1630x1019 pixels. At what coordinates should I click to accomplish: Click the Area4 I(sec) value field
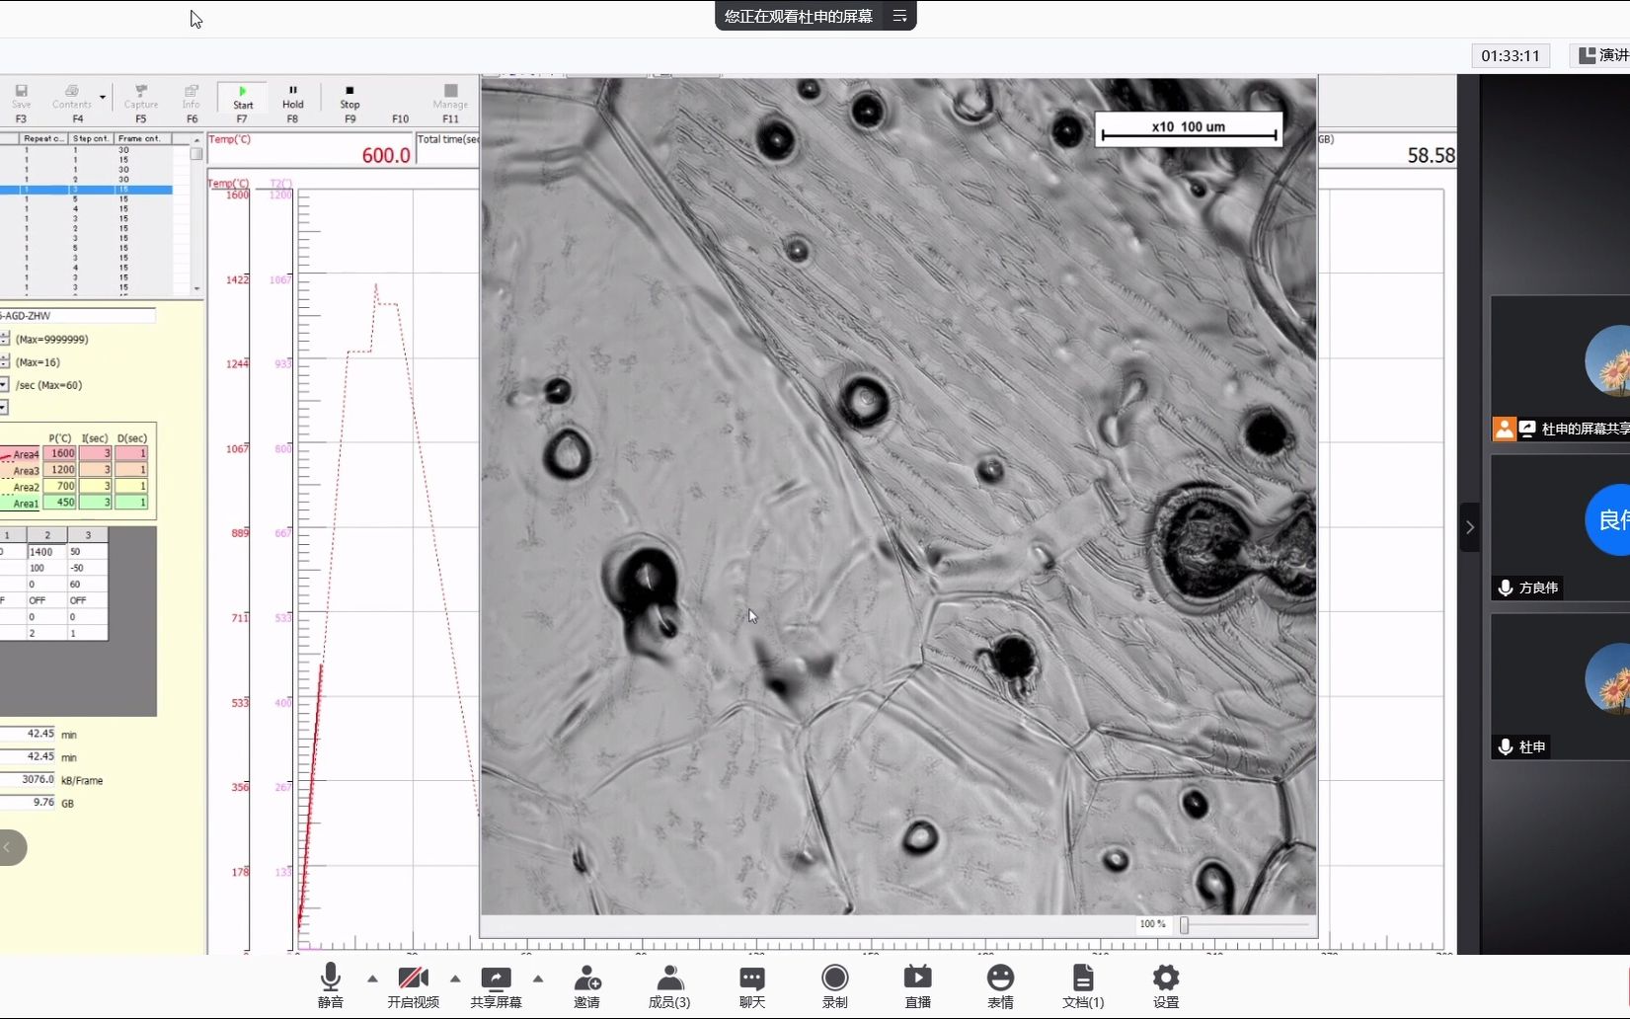96,453
